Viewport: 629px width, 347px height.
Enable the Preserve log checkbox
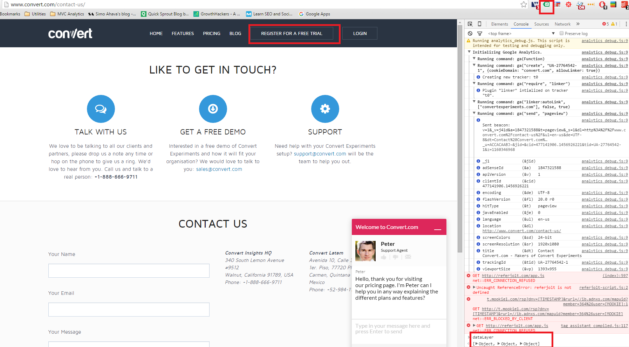pyautogui.click(x=561, y=33)
